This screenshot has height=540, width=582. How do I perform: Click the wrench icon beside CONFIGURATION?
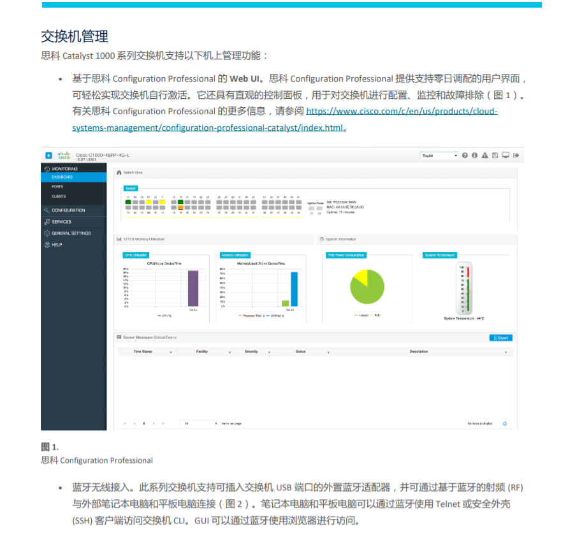[x=47, y=210]
